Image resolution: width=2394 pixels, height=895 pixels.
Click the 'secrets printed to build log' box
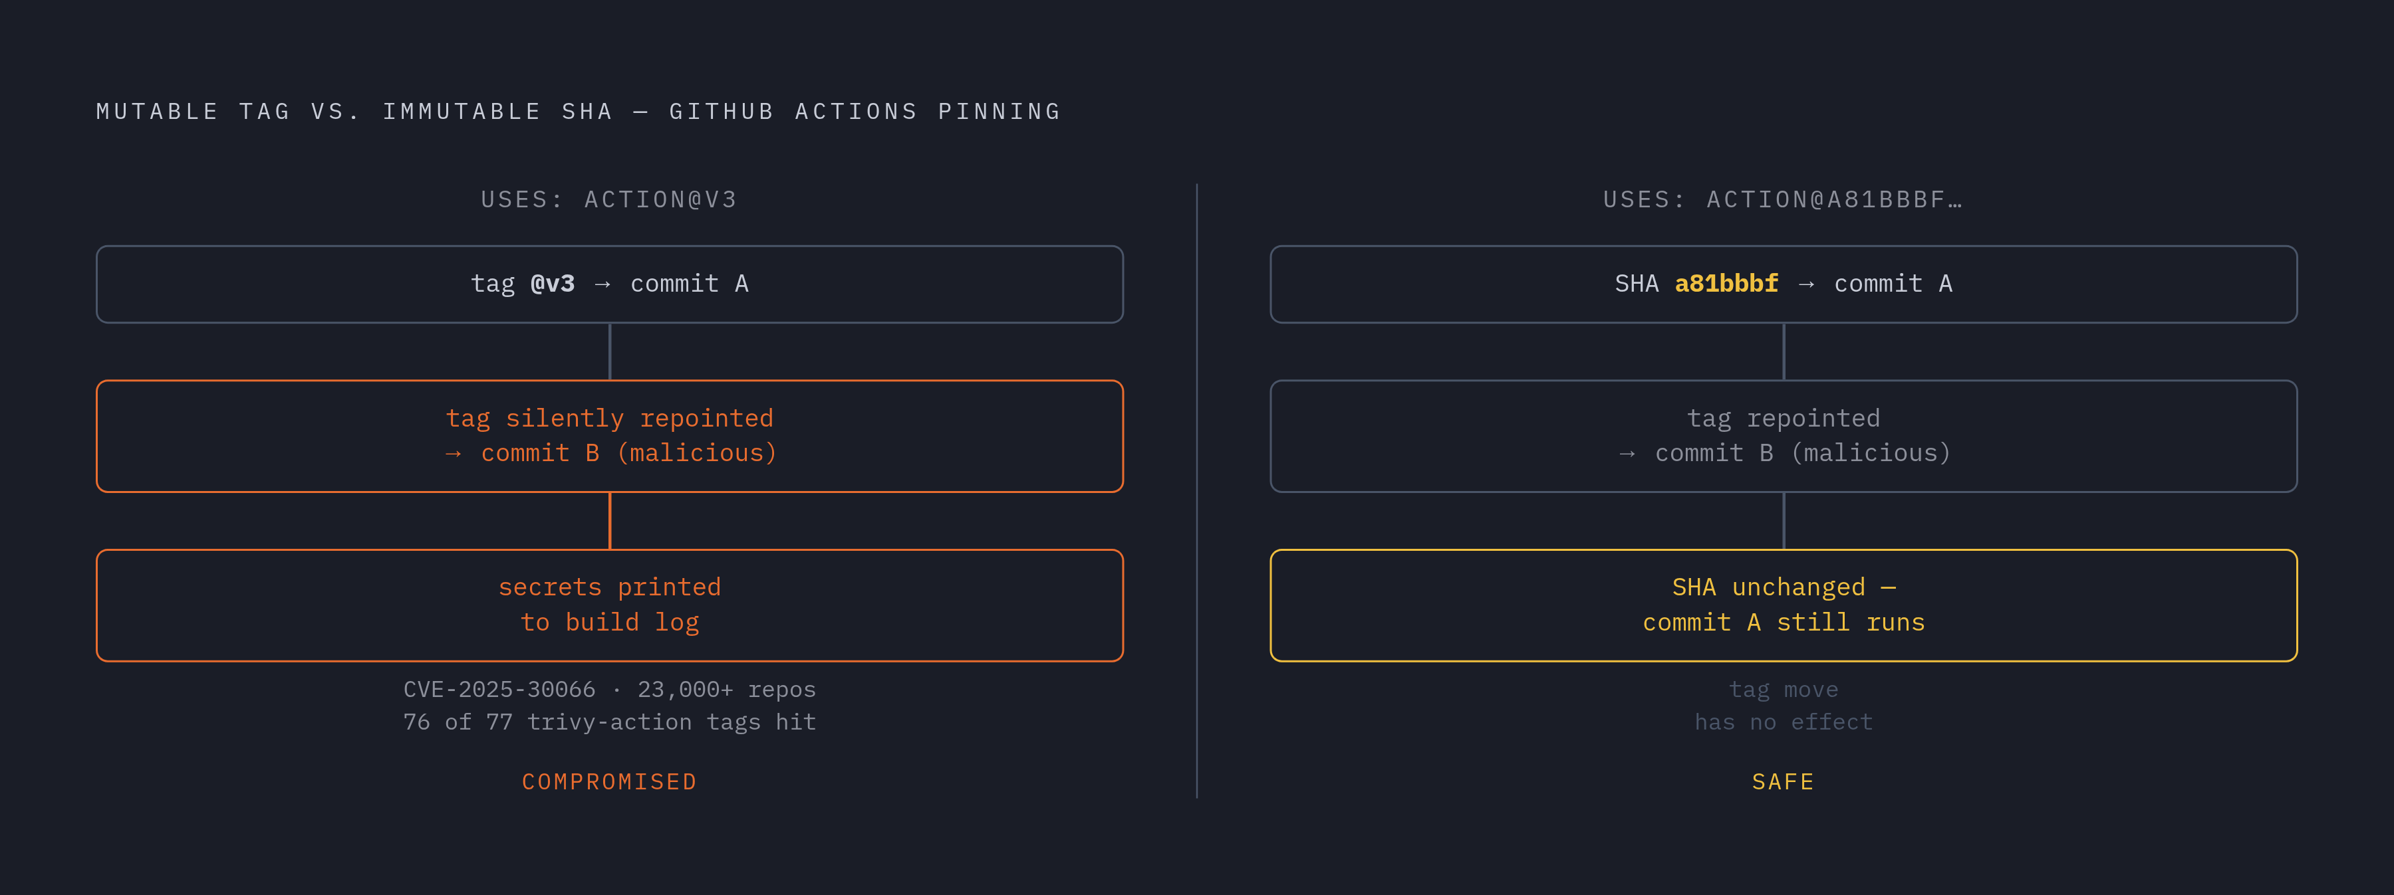610,605
